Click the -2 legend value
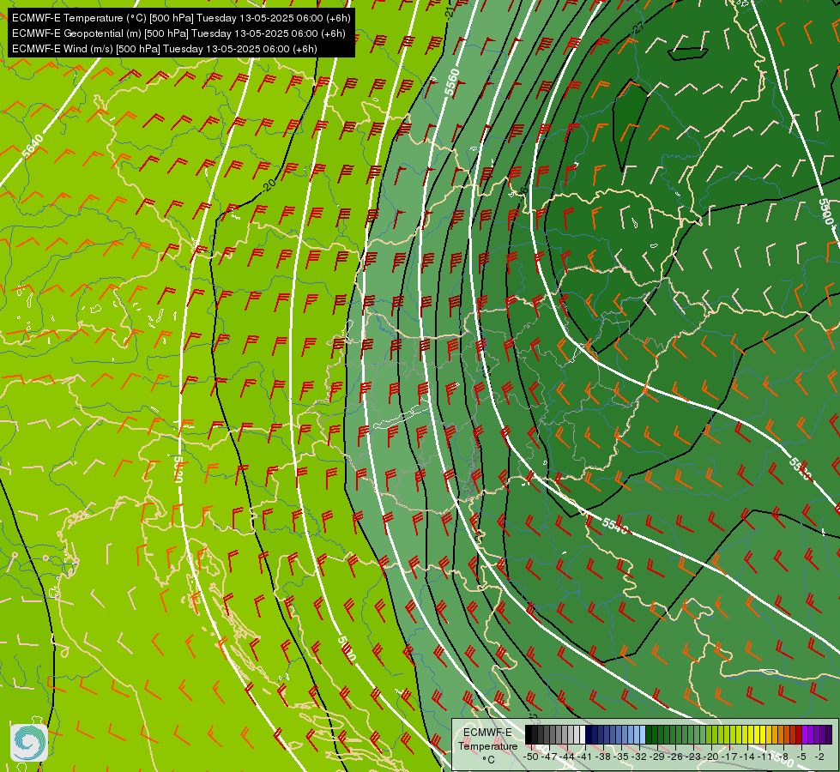 pos(819,757)
